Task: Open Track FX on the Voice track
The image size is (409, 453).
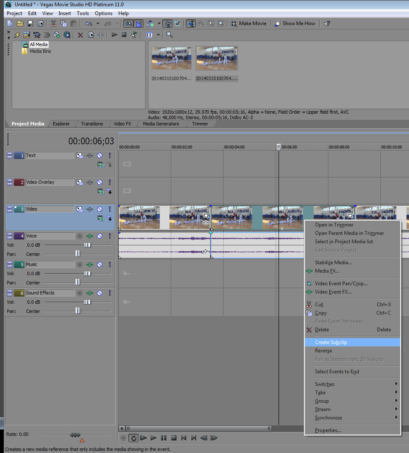Action: click(90, 236)
